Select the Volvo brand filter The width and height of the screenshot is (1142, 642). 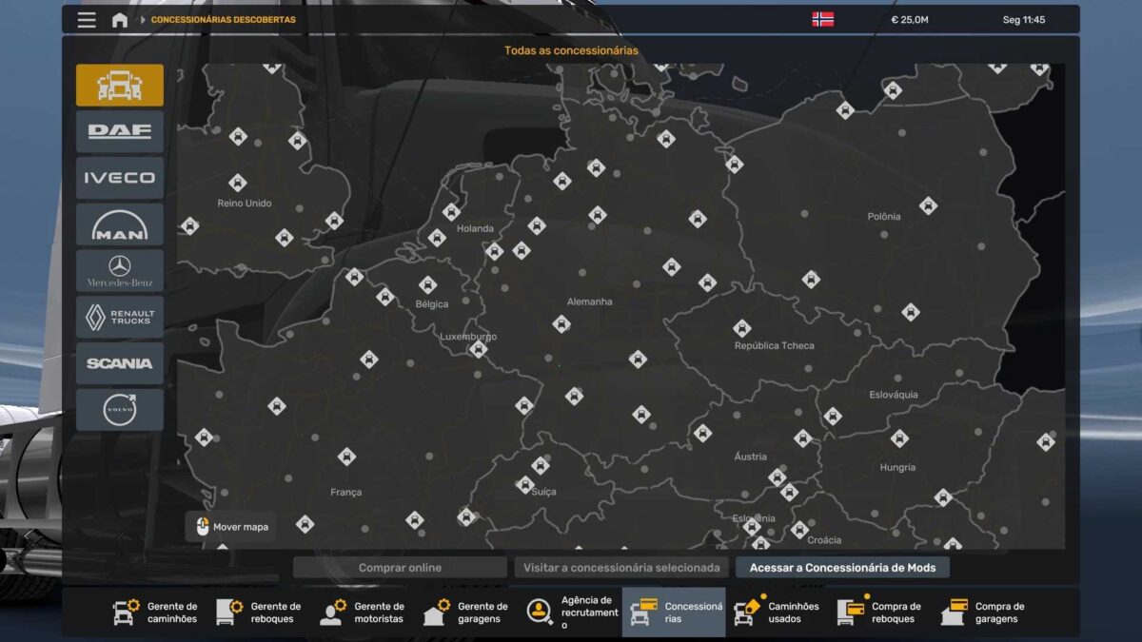119,409
